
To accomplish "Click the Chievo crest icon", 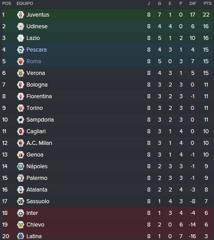I will (21, 225).
